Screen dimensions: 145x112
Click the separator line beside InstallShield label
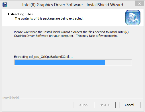pos(81,98)
